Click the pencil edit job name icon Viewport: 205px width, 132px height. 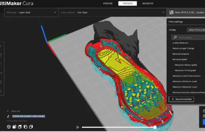click(8, 116)
